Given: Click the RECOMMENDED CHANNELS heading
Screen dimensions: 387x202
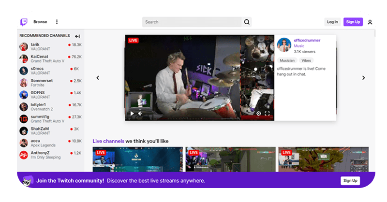Looking at the screenshot, I should pyautogui.click(x=45, y=35).
